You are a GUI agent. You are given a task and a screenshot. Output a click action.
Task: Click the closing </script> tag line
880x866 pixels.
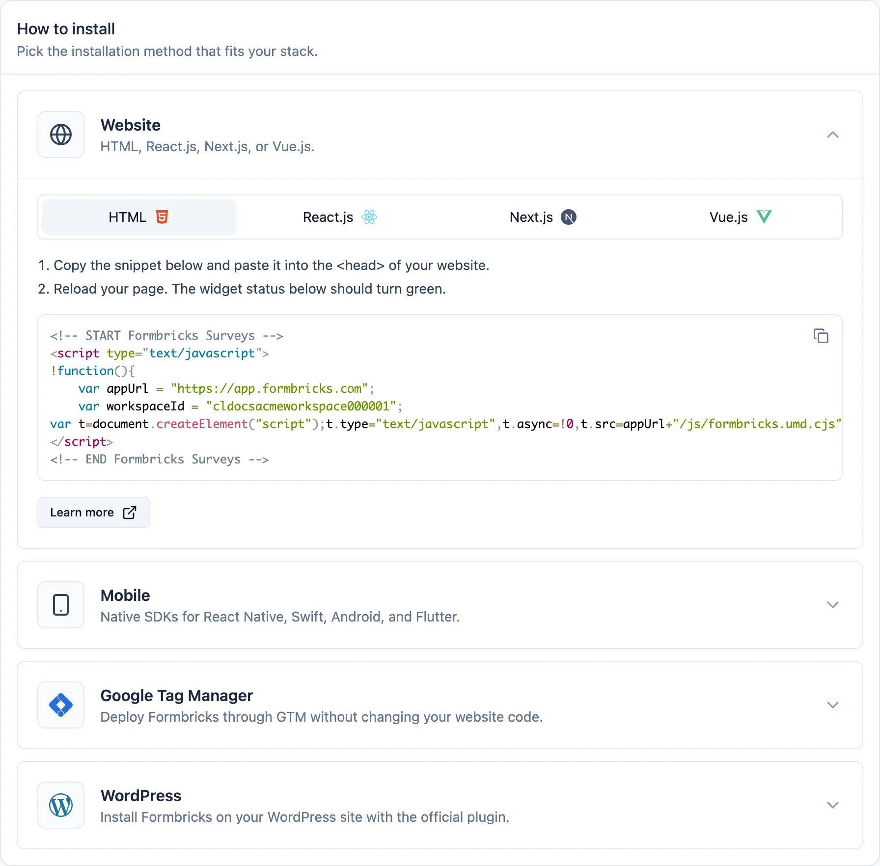[x=82, y=442]
